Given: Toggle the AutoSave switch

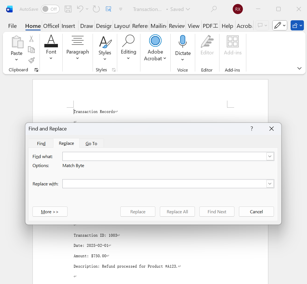Looking at the screenshot, I should [50, 9].
